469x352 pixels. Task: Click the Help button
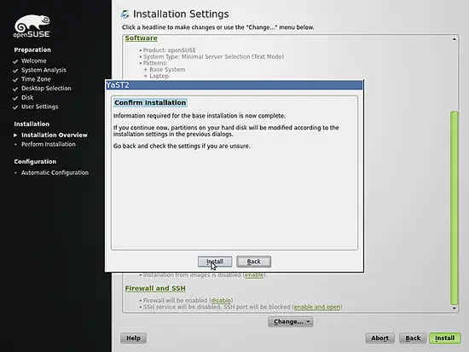click(x=133, y=338)
